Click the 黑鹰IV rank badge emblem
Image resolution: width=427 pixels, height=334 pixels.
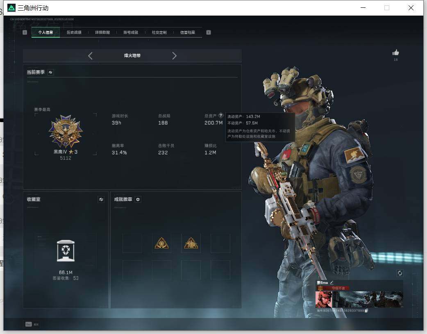coord(66,132)
